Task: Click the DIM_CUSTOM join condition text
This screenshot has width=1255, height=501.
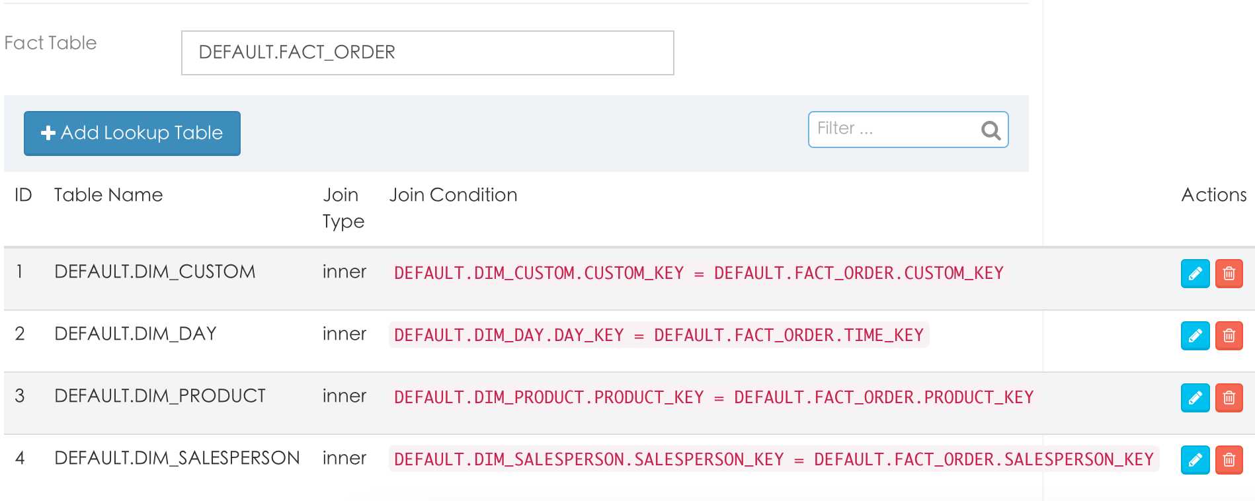Action: (x=698, y=273)
